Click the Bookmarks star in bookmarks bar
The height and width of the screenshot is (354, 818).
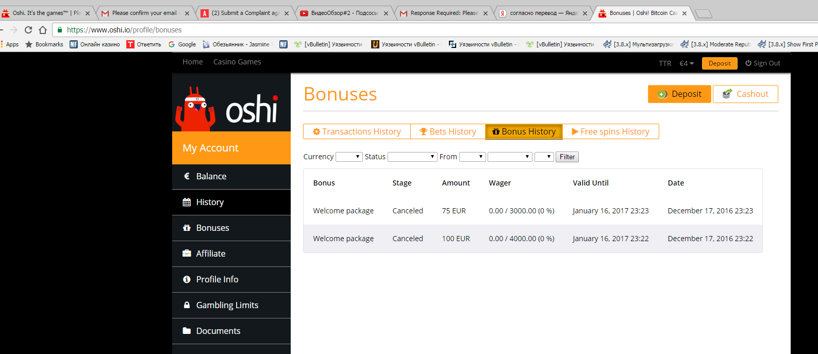tap(29, 44)
